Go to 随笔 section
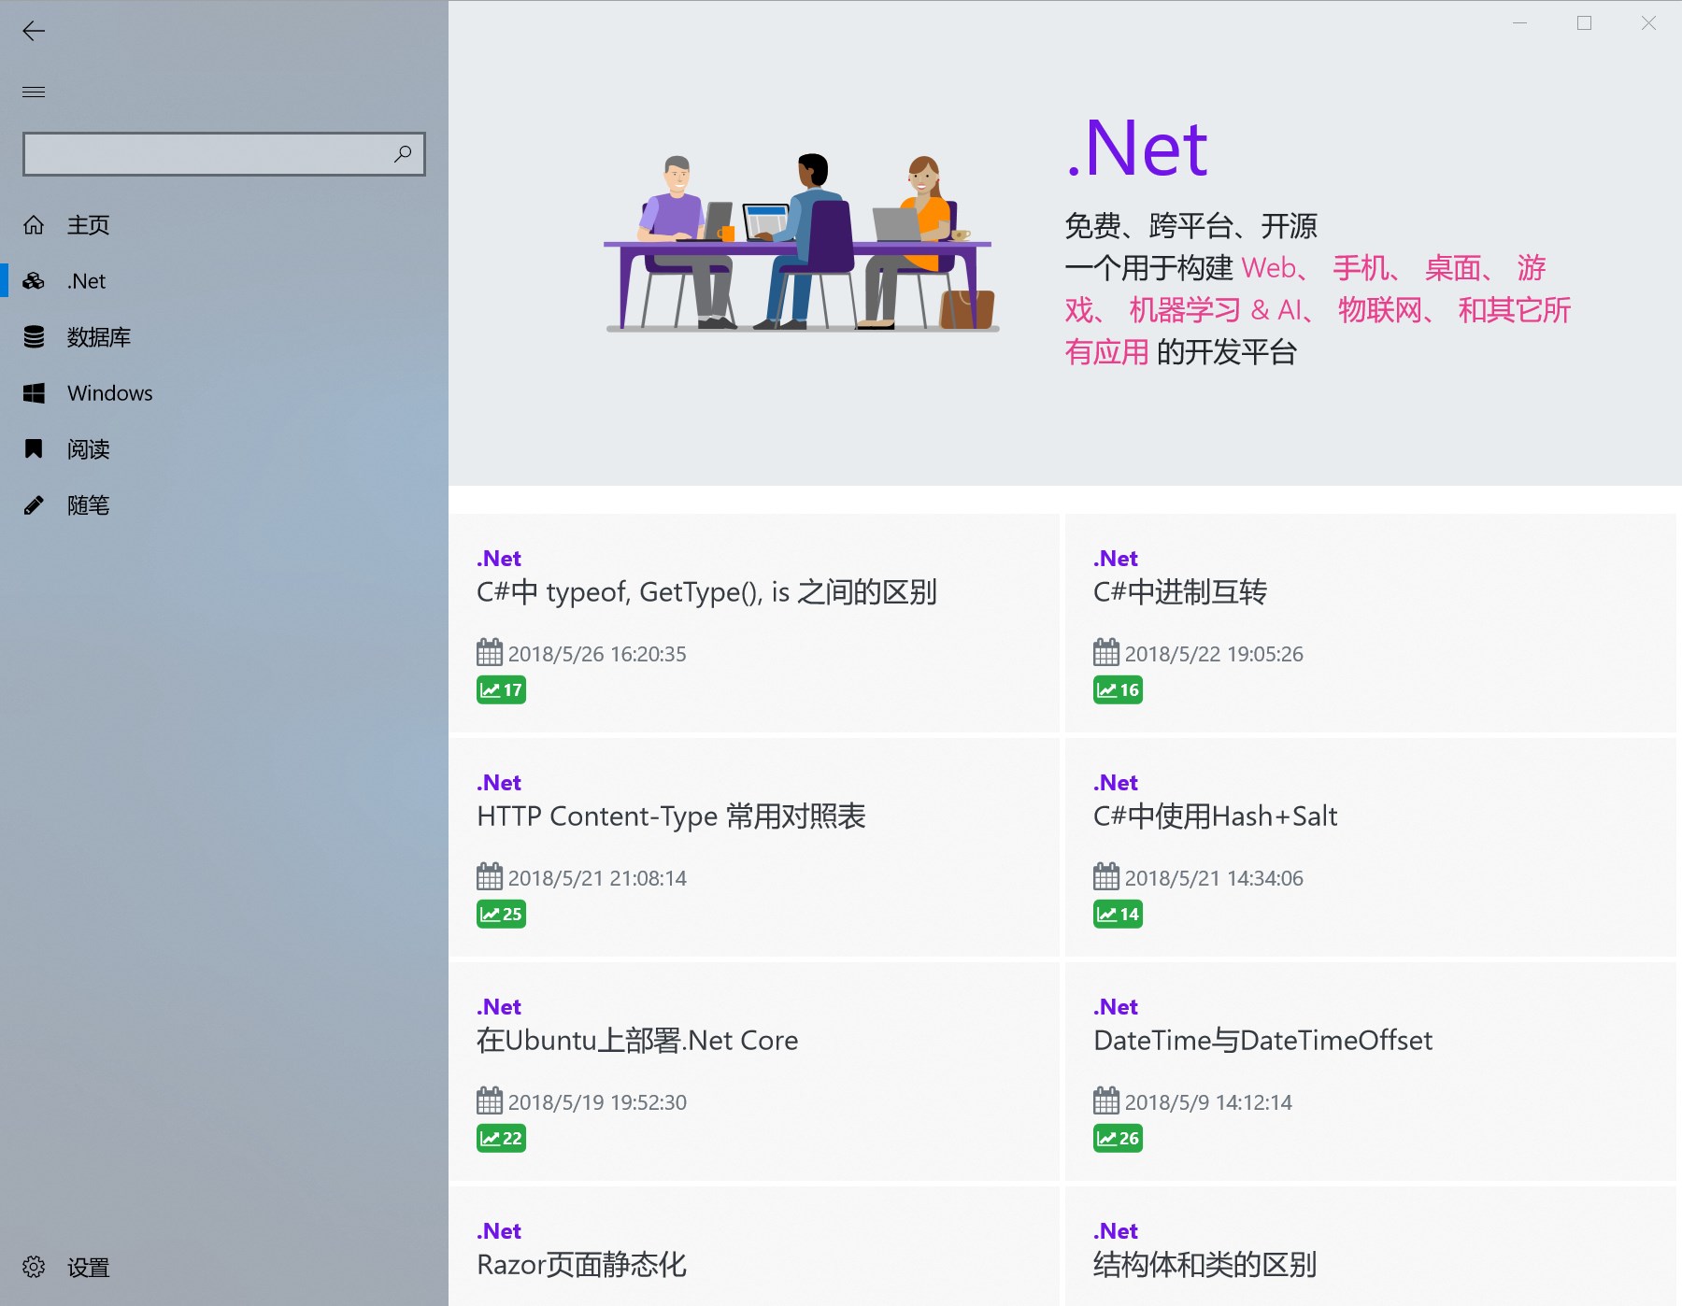Viewport: 1682px width, 1306px height. pos(224,505)
